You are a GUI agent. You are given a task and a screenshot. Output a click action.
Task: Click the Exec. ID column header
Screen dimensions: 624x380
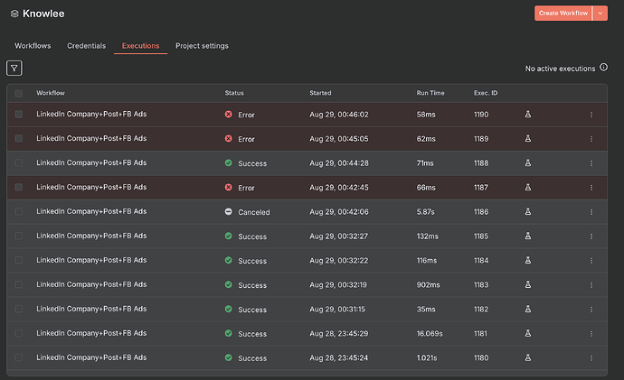[x=486, y=93]
